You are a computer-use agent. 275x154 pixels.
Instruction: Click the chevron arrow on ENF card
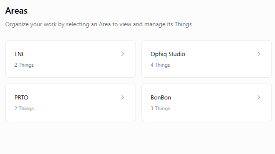click(123, 54)
